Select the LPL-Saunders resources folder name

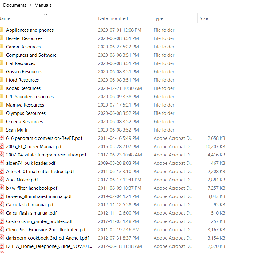(x=30, y=97)
